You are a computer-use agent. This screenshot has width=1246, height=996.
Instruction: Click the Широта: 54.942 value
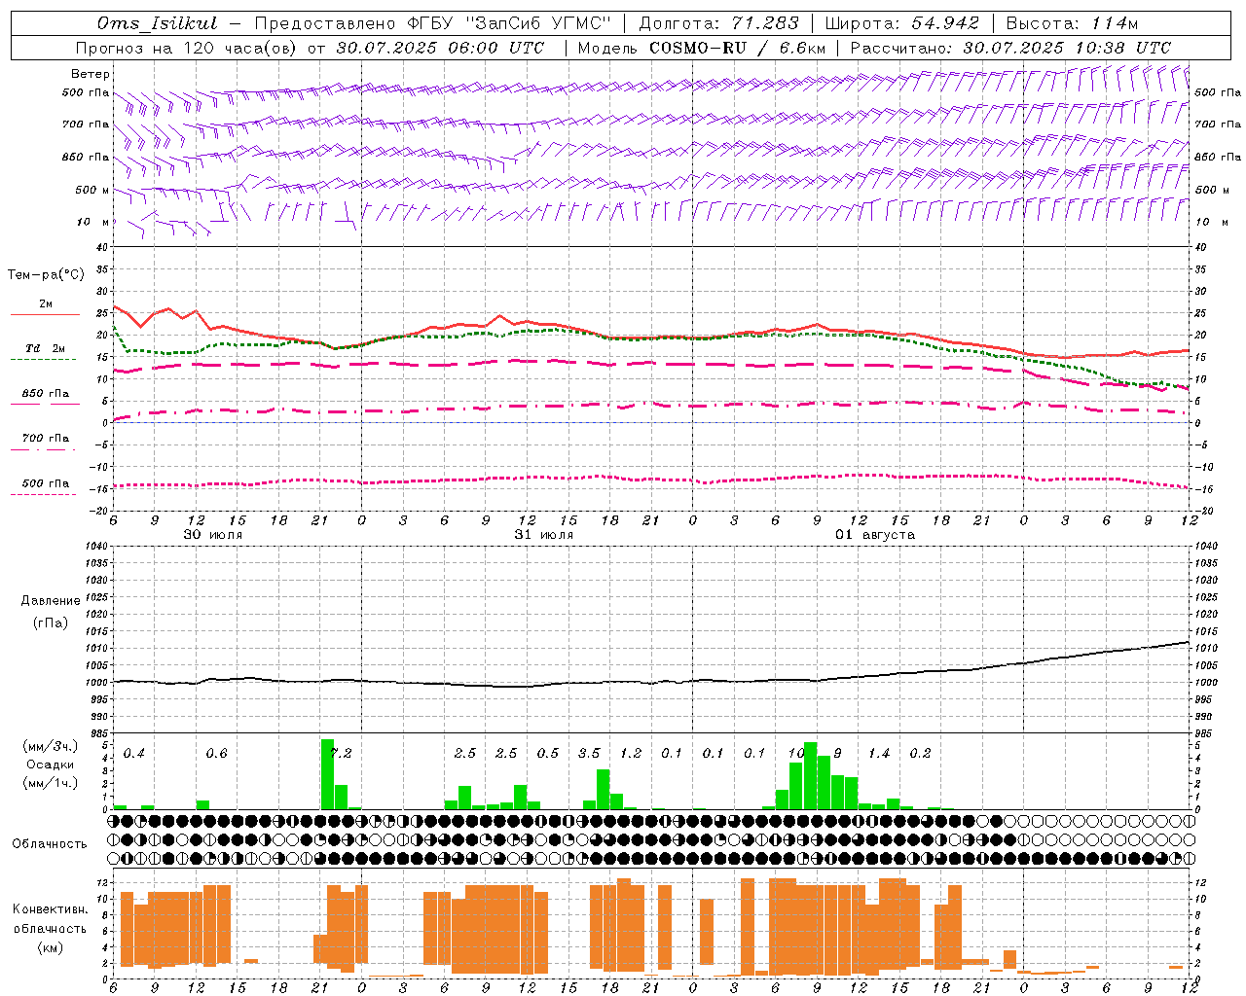pyautogui.click(x=901, y=23)
